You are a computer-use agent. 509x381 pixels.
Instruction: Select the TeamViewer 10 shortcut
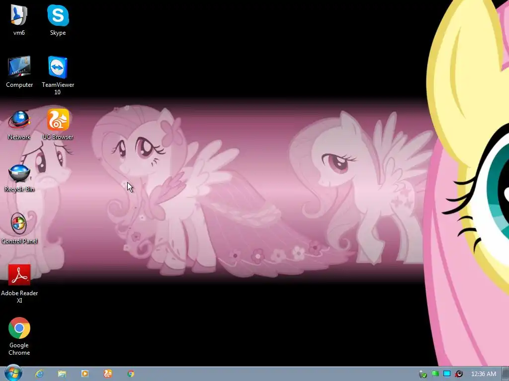[58, 75]
